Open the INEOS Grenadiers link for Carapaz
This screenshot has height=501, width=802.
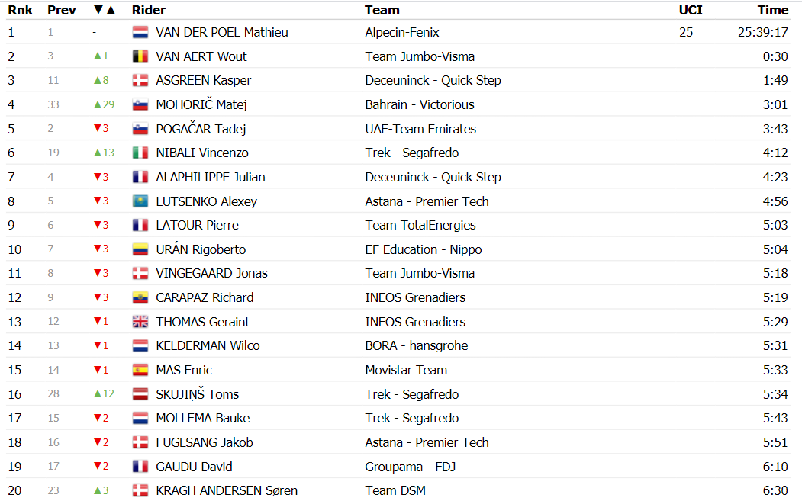tap(415, 297)
